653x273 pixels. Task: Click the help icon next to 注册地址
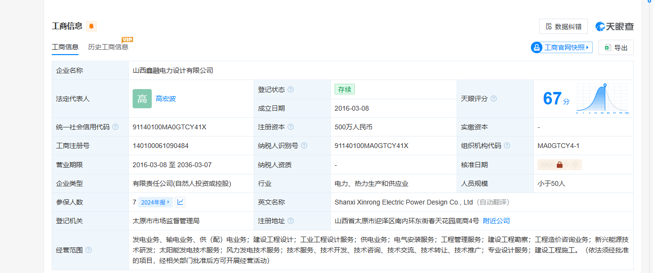291,221
